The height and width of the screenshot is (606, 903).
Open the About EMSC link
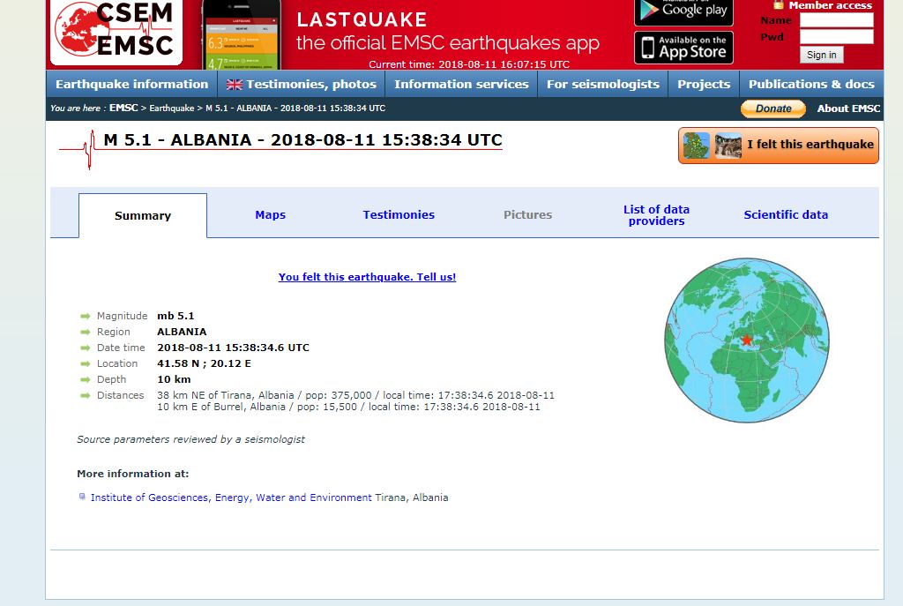pyautogui.click(x=848, y=108)
